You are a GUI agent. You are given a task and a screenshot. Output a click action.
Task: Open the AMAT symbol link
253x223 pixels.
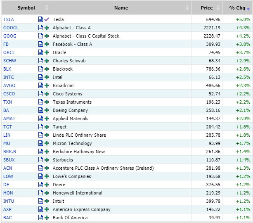tap(9, 119)
